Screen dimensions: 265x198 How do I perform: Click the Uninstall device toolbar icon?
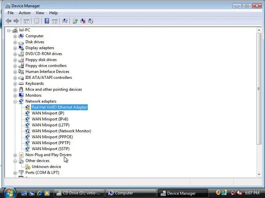coord(83,21)
